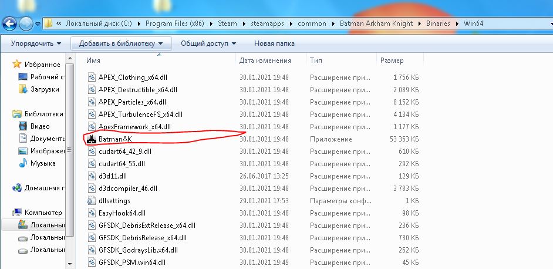The height and width of the screenshot is (269, 553).
Task: Select highlighted Локальный диск in sidebar
Action: coord(33,225)
